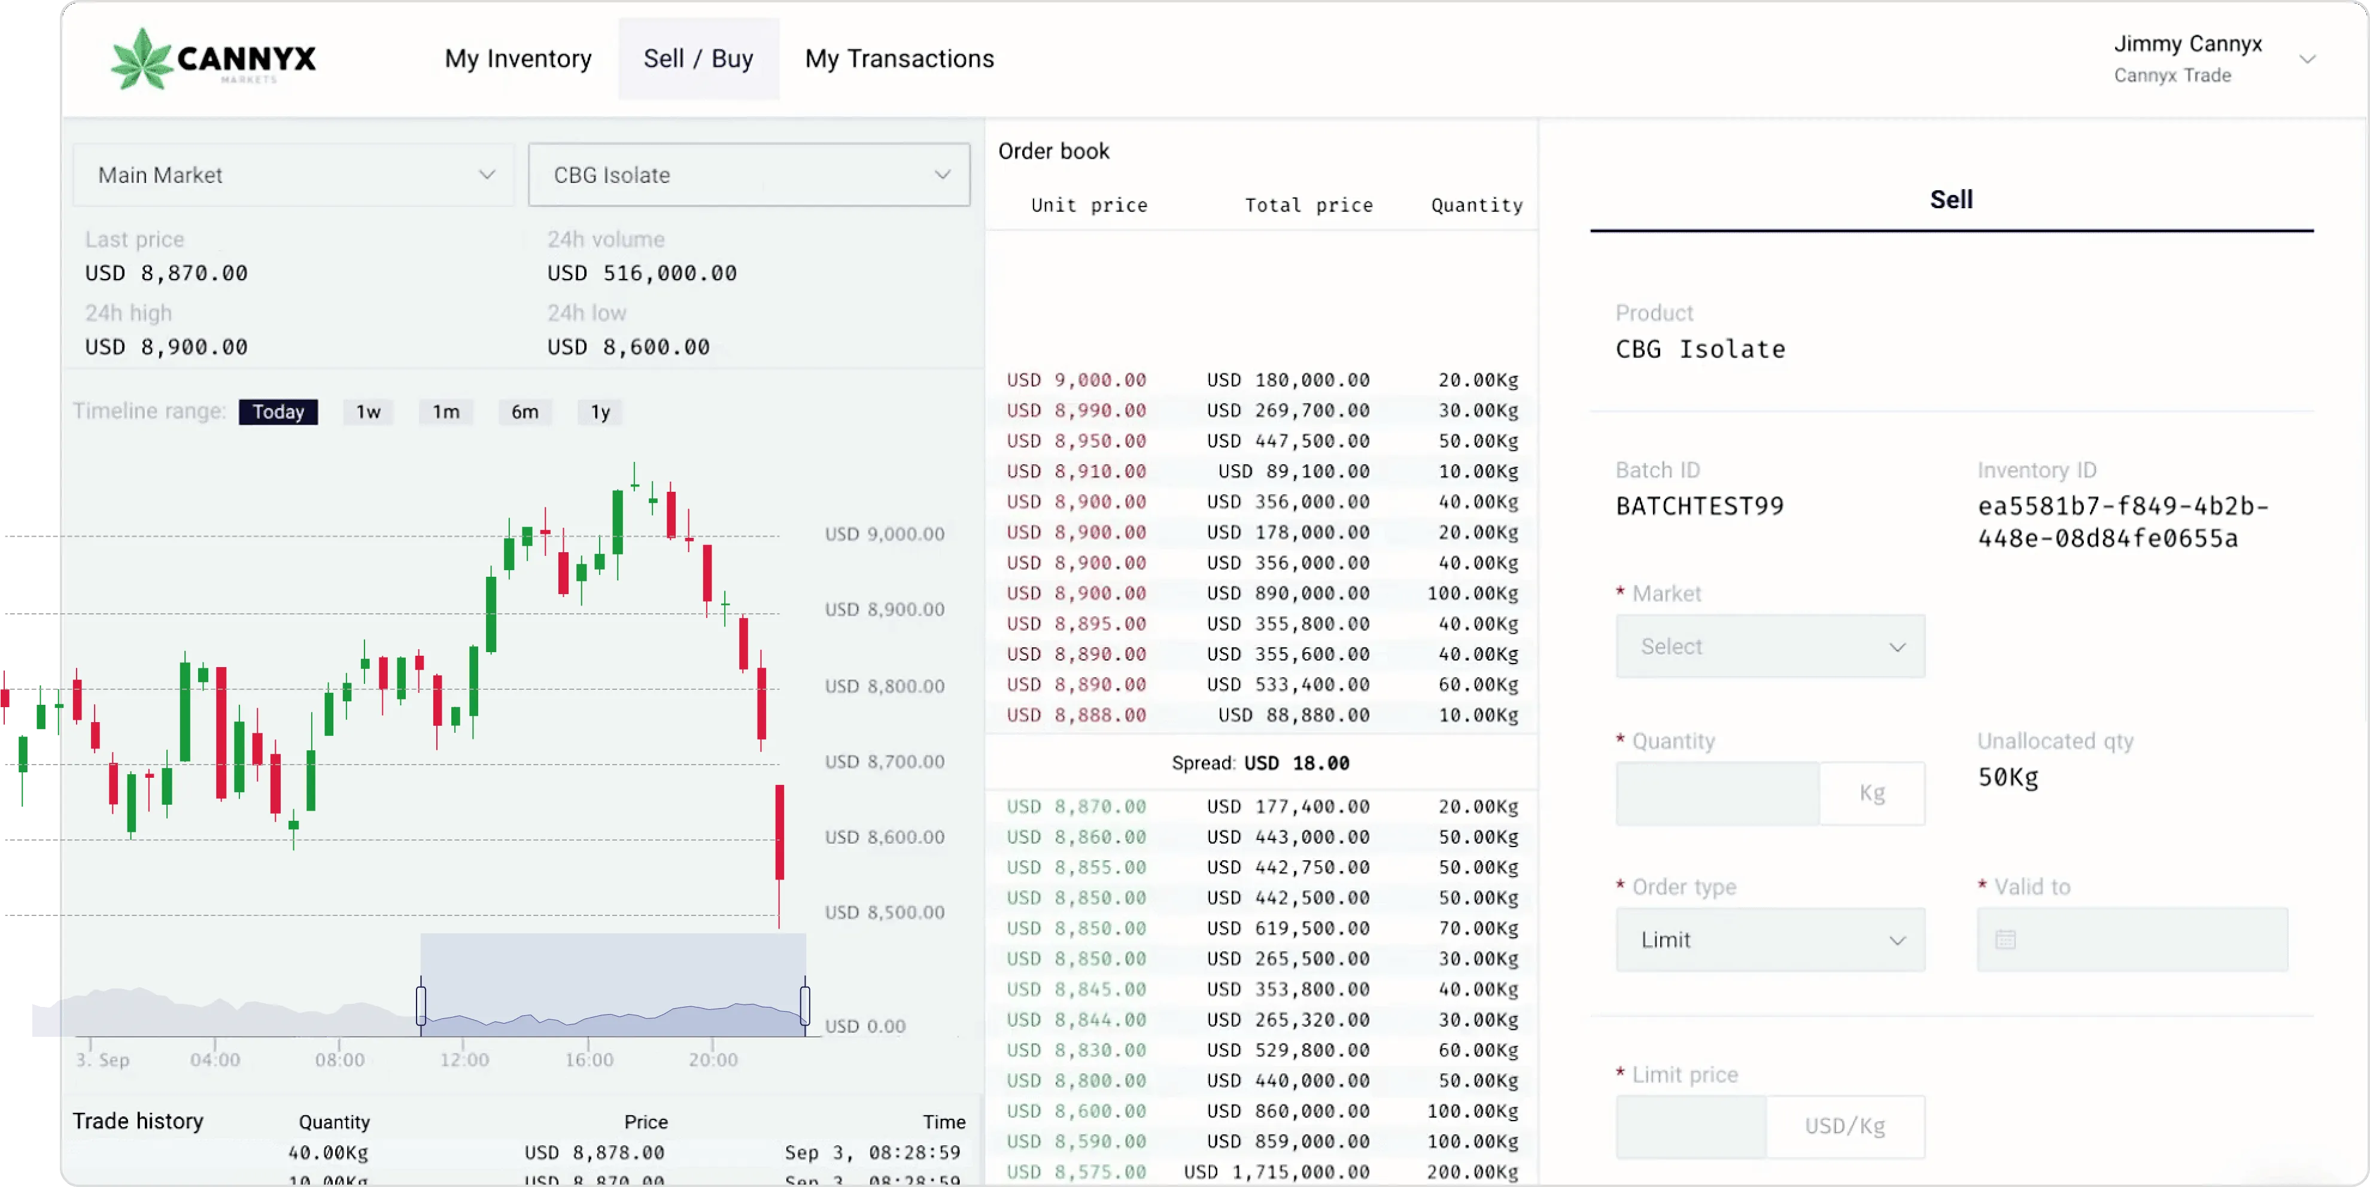2370x1187 pixels.
Task: Select bid row USD 8,845.00
Action: click(x=1262, y=990)
